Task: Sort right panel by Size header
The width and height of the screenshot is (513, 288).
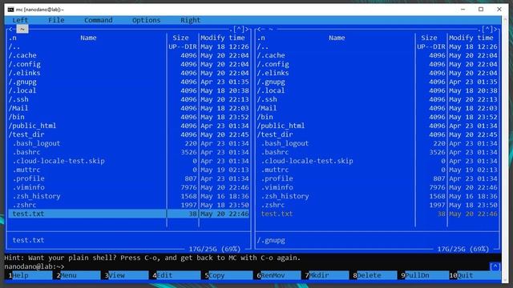Action: tap(429, 38)
